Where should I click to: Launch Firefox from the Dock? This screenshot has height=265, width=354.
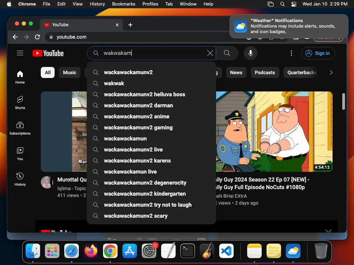point(91,251)
